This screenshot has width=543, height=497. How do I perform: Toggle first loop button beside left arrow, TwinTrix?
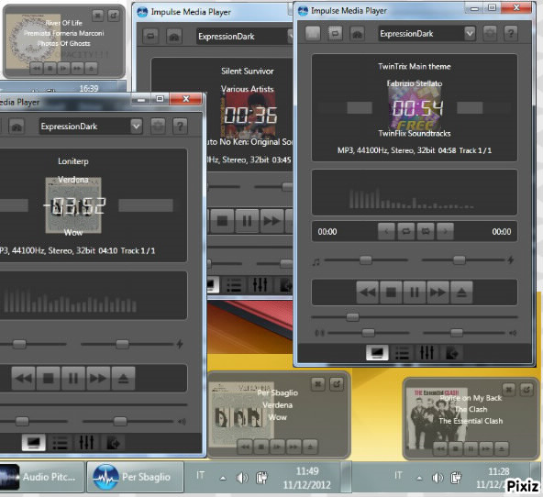405,232
